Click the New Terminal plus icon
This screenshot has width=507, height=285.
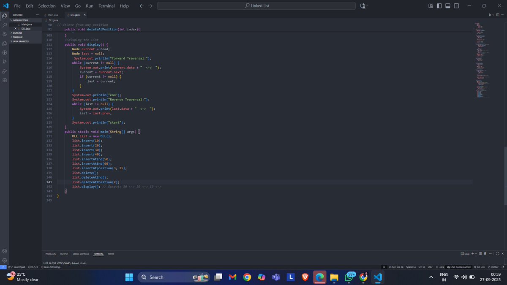(x=472, y=254)
